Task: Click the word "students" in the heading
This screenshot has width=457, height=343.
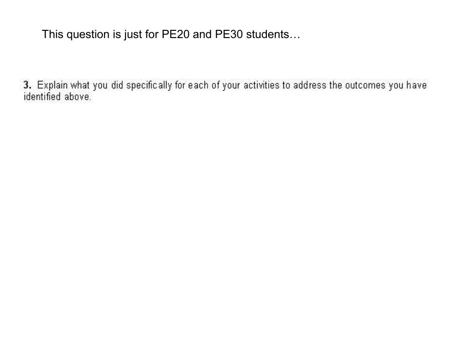Action: point(268,34)
